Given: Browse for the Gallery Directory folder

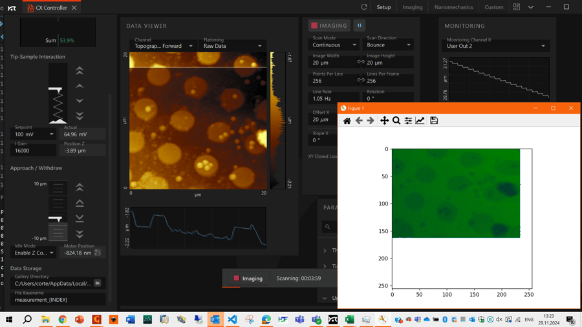Looking at the screenshot, I should (98, 283).
